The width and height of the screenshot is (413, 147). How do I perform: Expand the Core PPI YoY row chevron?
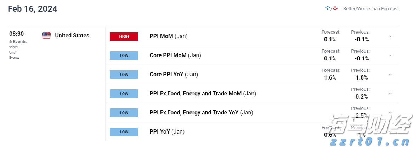point(390,75)
